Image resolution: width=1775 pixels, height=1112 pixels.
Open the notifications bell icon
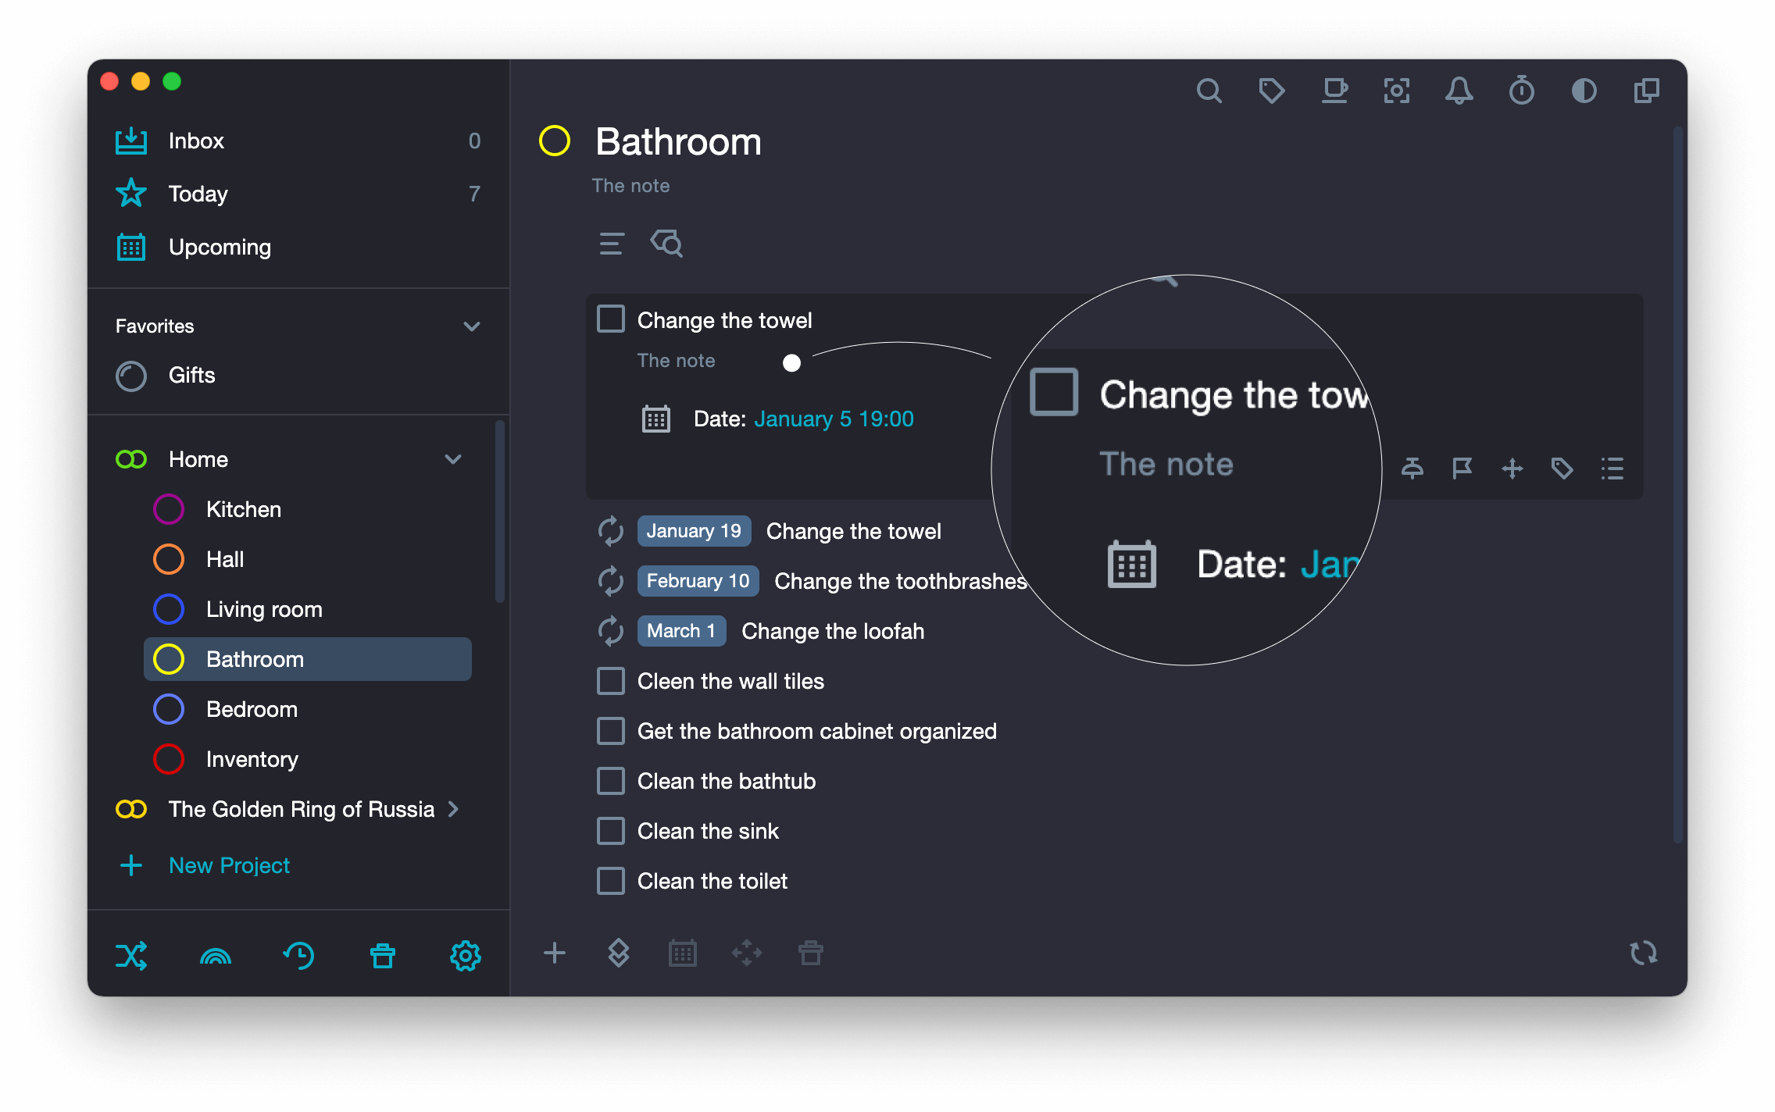point(1459,91)
